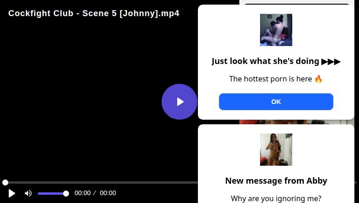The height and width of the screenshot is (203, 359).
Task: Mute audio with the speaker icon
Action: coord(28,193)
